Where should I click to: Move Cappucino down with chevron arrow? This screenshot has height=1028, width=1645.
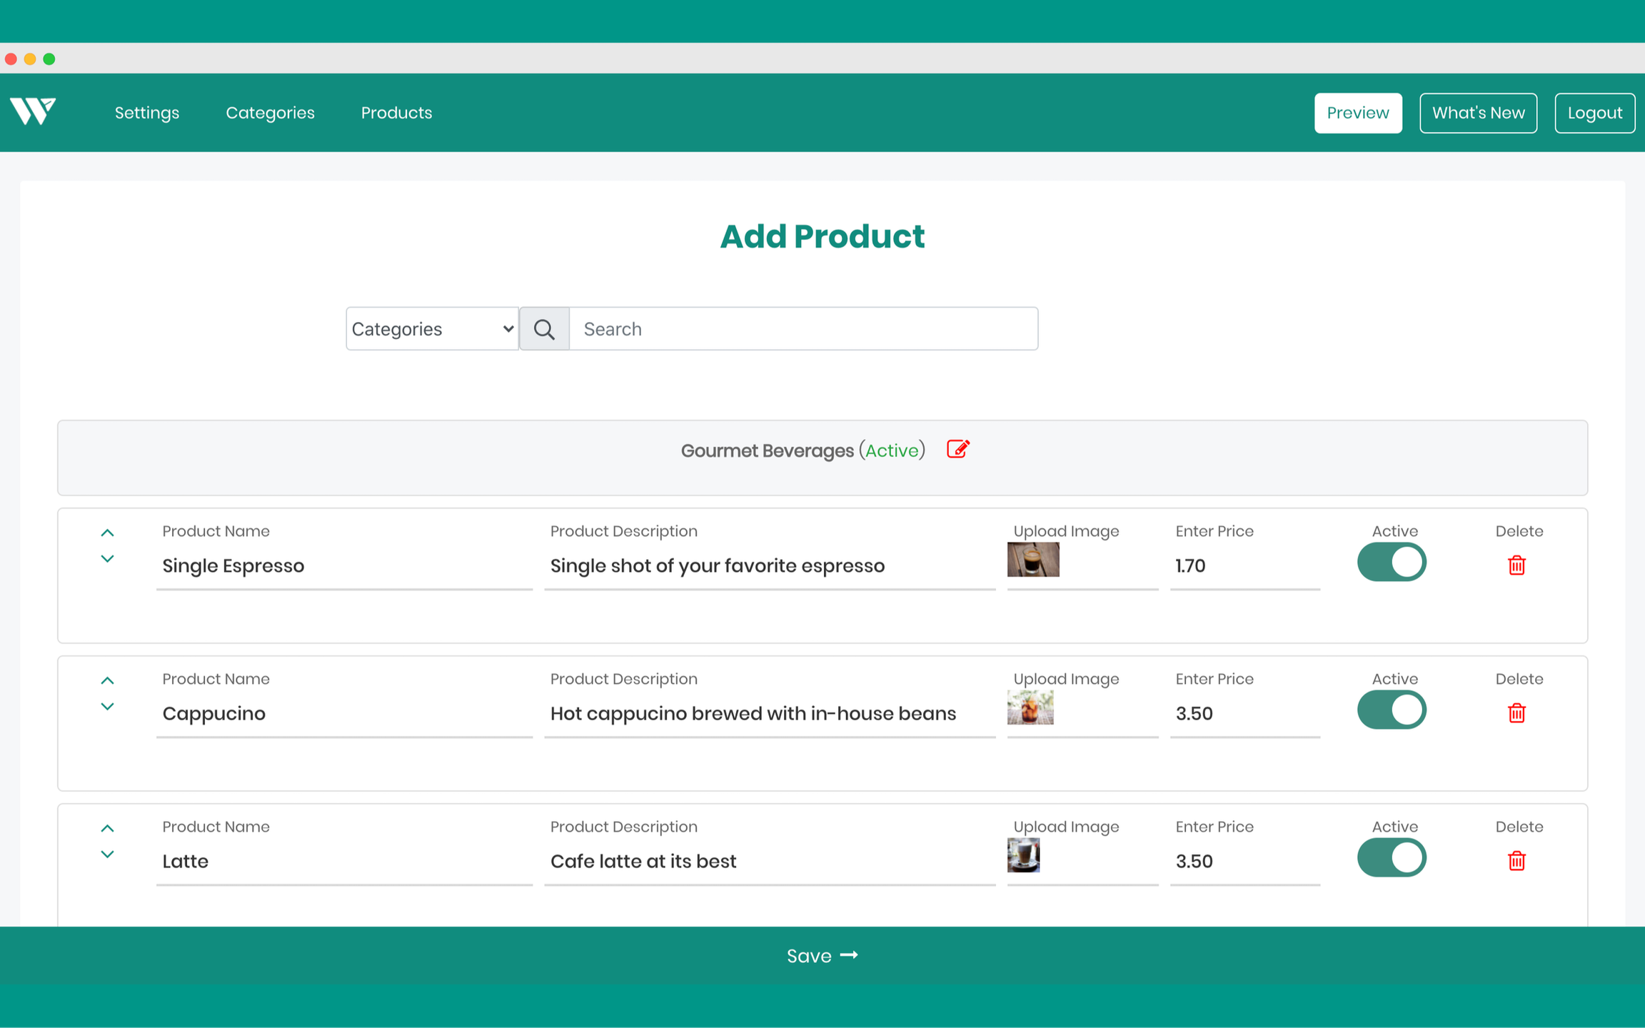[107, 707]
